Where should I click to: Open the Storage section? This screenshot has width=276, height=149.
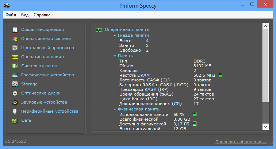click(x=29, y=84)
